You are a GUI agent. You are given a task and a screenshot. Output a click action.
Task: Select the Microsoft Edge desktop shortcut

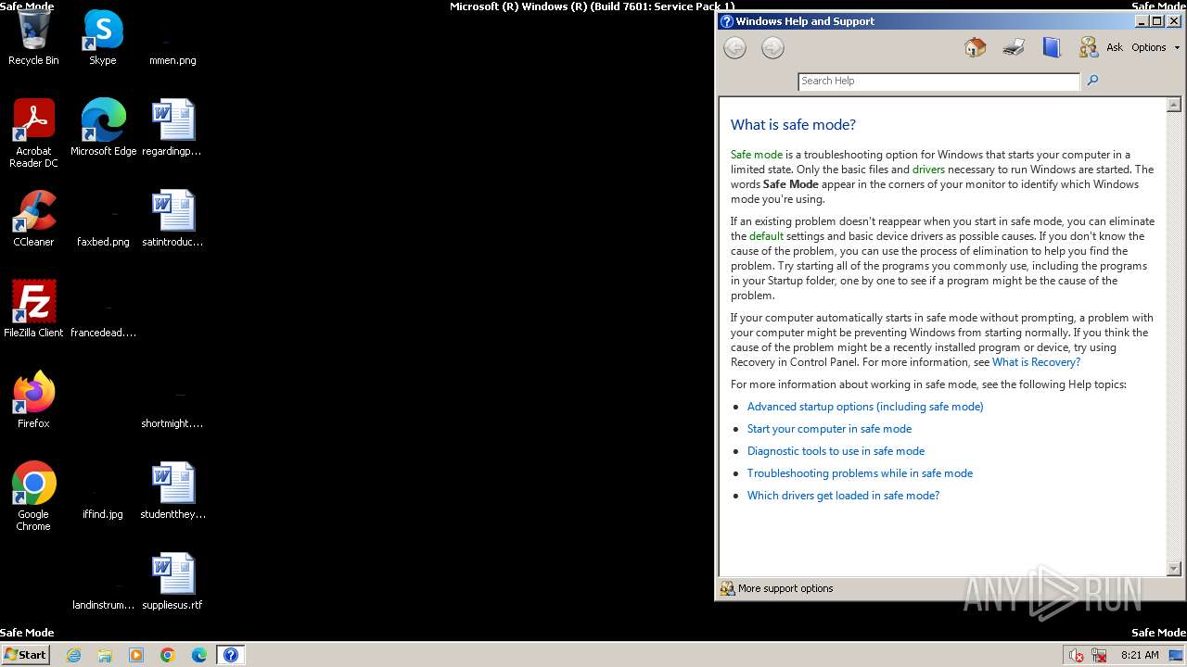103,129
